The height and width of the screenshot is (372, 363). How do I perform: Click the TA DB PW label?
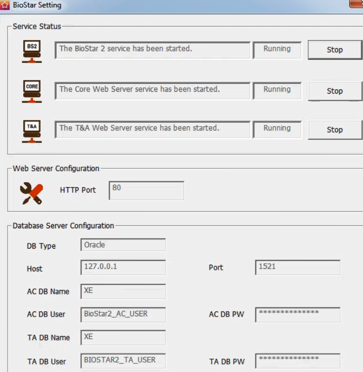click(227, 362)
